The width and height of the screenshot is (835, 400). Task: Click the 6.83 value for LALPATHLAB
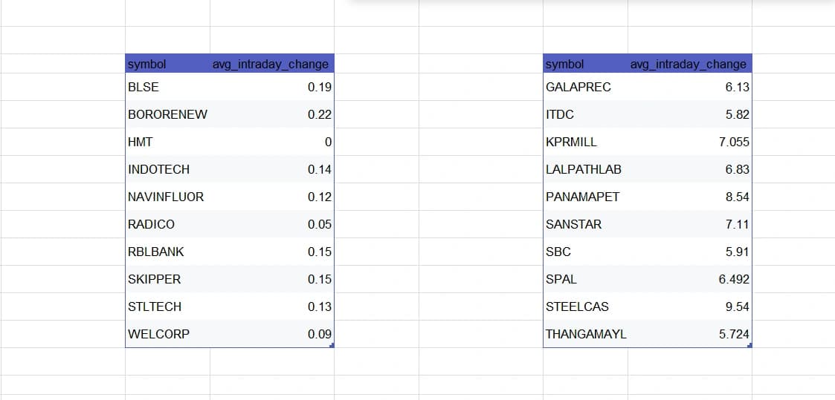[x=689, y=169]
